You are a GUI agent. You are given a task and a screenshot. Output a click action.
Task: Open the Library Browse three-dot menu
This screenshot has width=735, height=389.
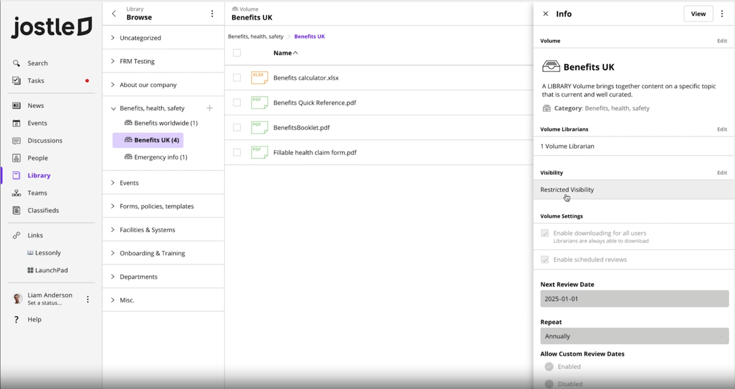[212, 14]
